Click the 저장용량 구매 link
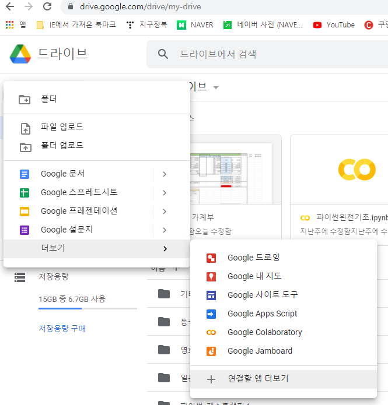 pyautogui.click(x=62, y=329)
